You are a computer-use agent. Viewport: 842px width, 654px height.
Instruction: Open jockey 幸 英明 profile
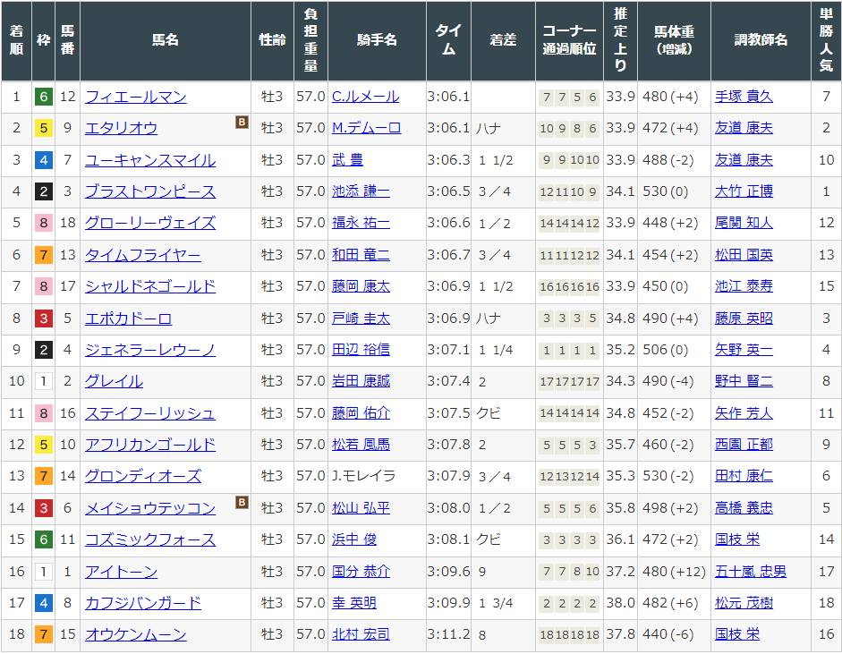(354, 603)
